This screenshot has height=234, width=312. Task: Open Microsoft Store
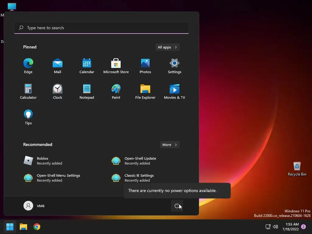(116, 66)
